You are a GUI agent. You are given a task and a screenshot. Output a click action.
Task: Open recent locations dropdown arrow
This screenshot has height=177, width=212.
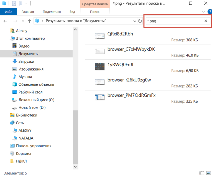(23, 21)
